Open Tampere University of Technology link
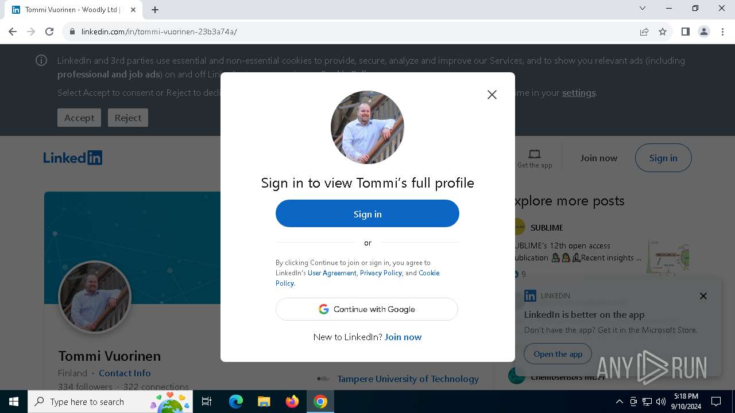This screenshot has height=413, width=735. (408, 379)
